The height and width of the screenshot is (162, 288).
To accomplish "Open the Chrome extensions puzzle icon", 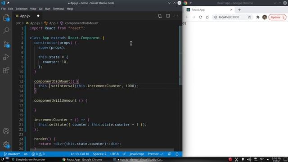I will pos(258,17).
